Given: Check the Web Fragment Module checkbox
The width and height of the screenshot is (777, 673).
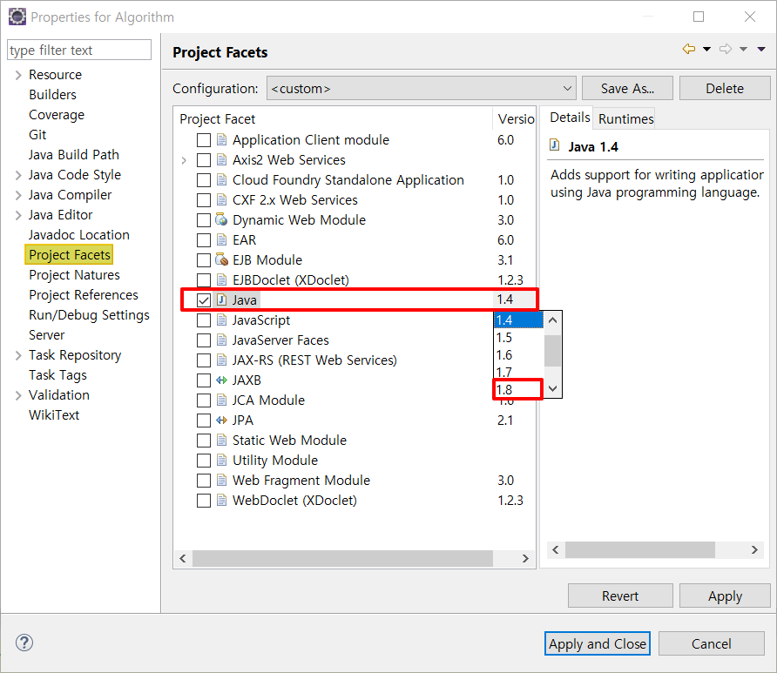Looking at the screenshot, I should pos(204,481).
